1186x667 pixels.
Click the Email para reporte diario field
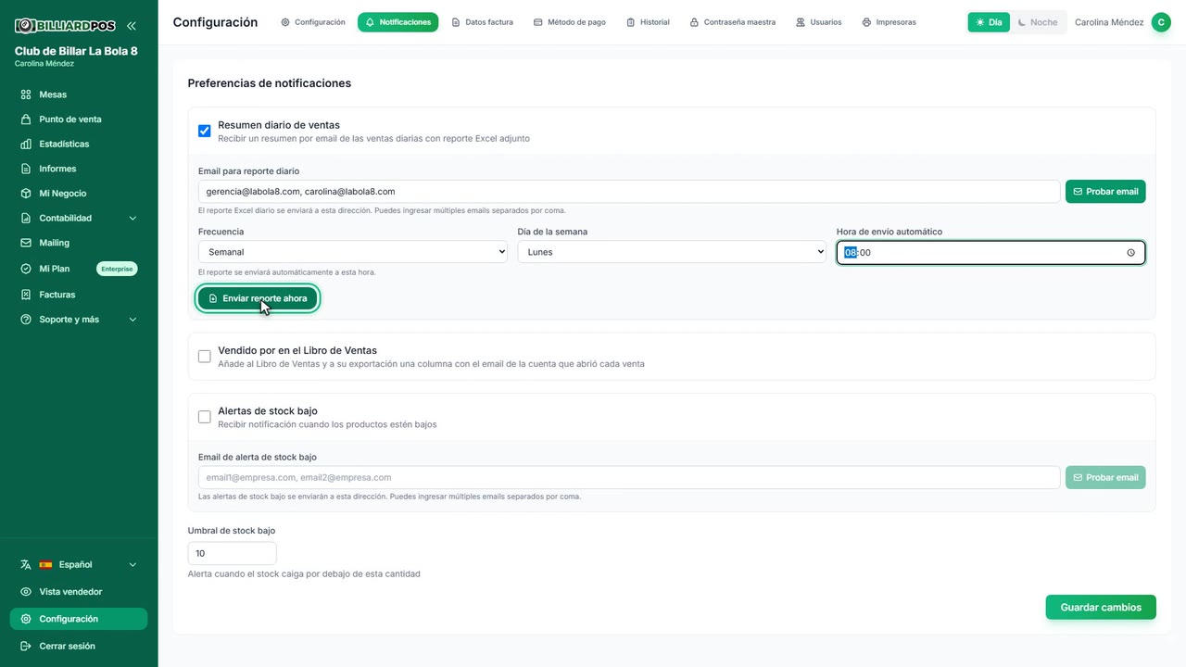tap(629, 192)
